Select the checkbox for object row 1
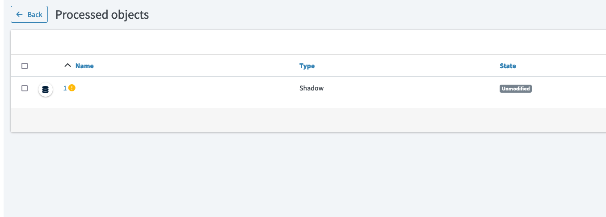Image resolution: width=606 pixels, height=217 pixels. tap(25, 88)
